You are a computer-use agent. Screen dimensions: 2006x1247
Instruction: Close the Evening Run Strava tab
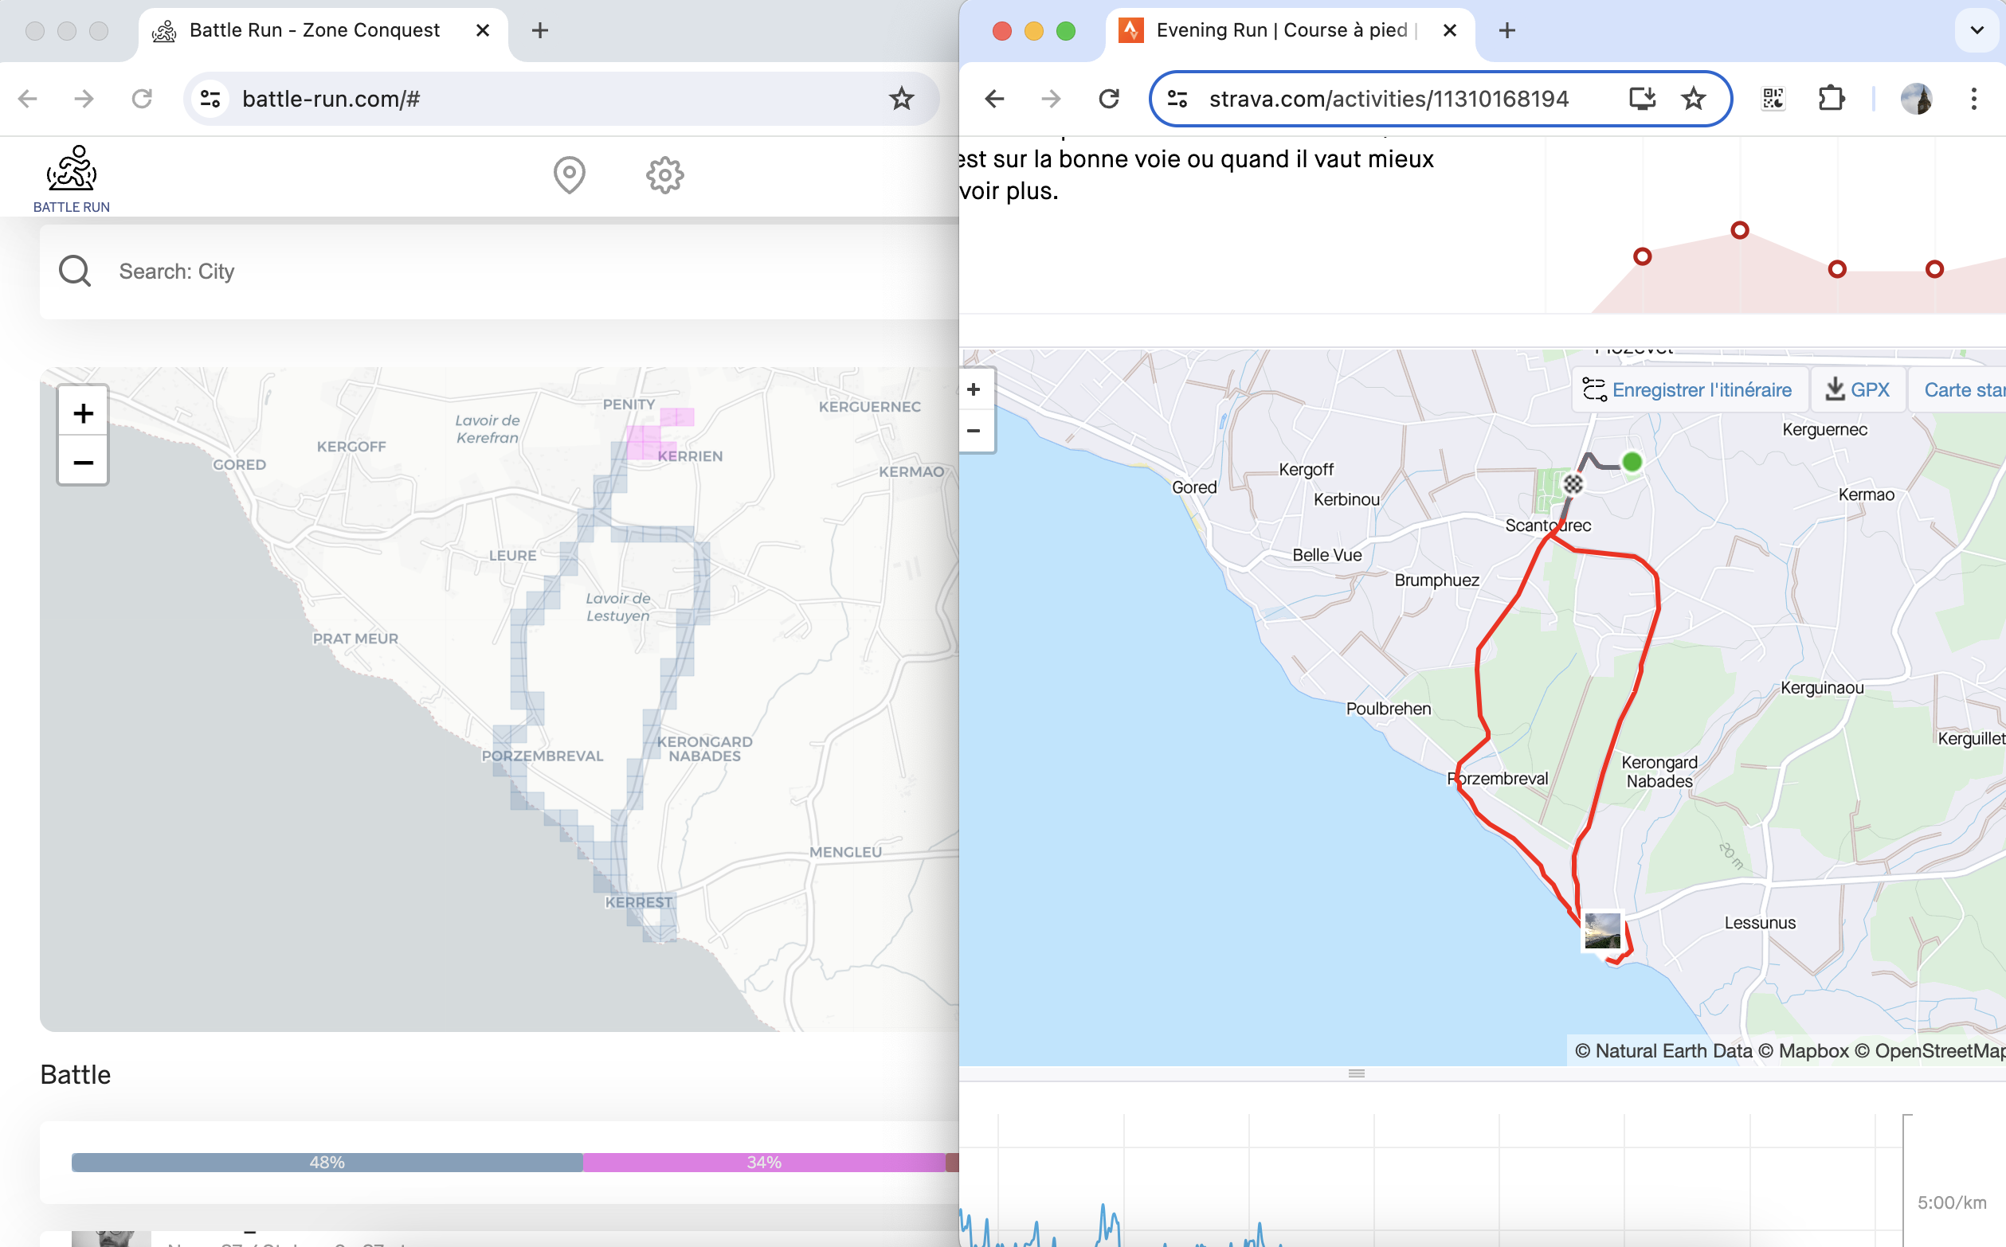pyautogui.click(x=1449, y=30)
